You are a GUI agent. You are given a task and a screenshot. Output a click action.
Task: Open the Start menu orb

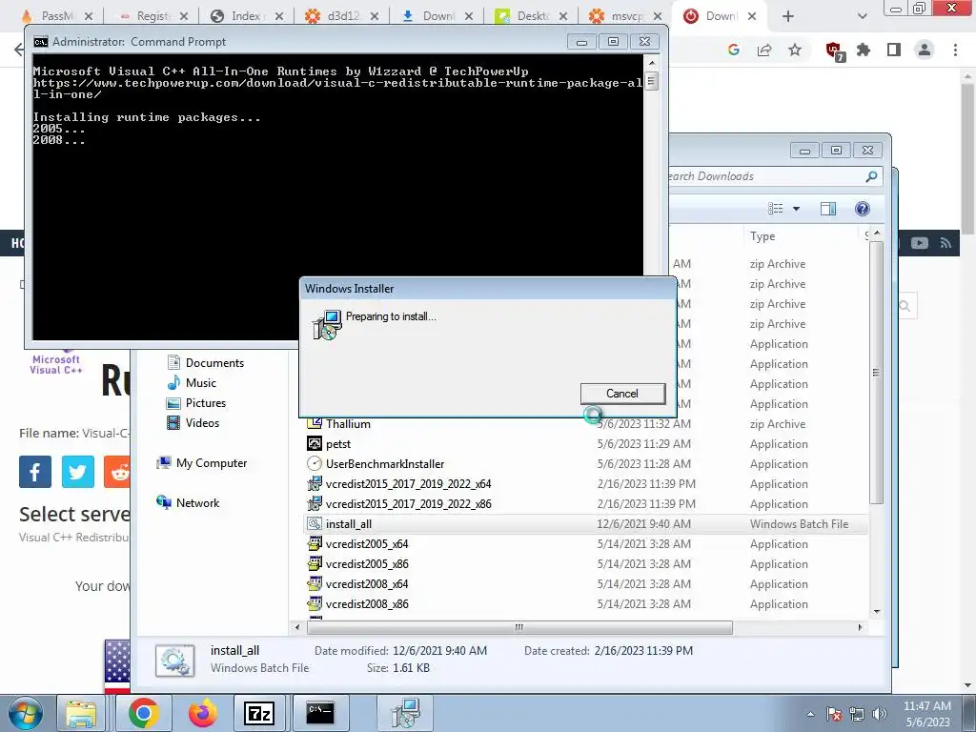coord(26,713)
